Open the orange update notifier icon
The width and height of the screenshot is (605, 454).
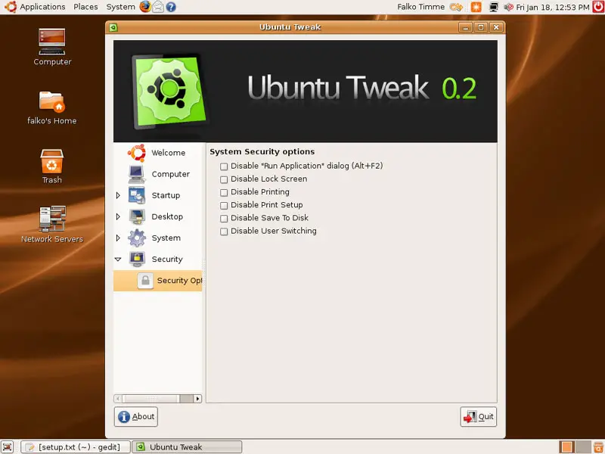click(476, 7)
